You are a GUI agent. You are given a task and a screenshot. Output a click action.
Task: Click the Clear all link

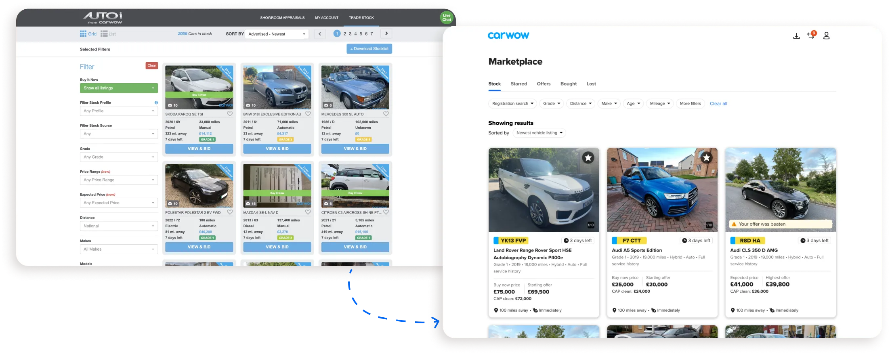tap(718, 104)
